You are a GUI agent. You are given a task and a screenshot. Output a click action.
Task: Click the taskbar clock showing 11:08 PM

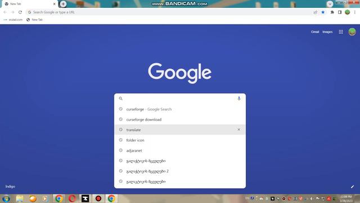pyautogui.click(x=346, y=198)
